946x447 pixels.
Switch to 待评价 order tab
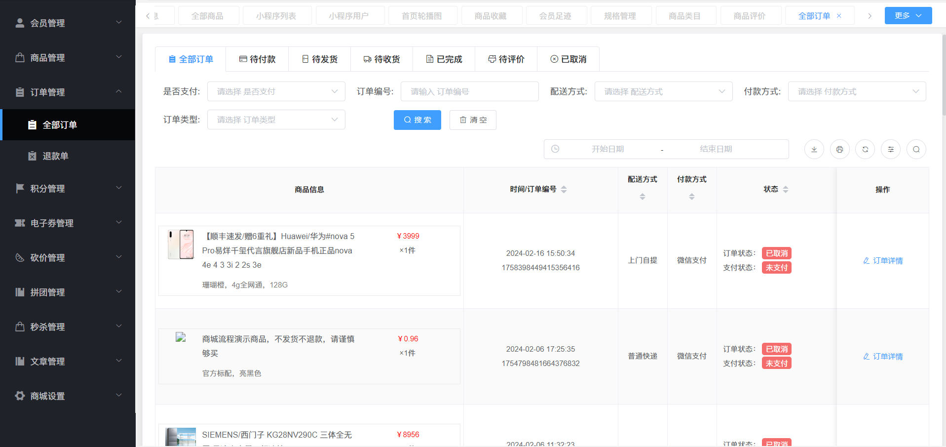coord(506,59)
